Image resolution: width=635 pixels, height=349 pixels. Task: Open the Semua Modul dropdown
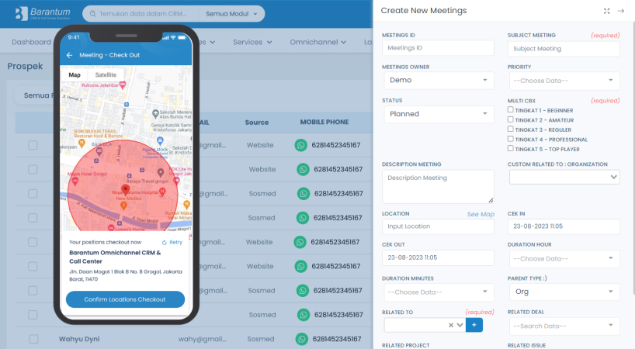pos(231,14)
